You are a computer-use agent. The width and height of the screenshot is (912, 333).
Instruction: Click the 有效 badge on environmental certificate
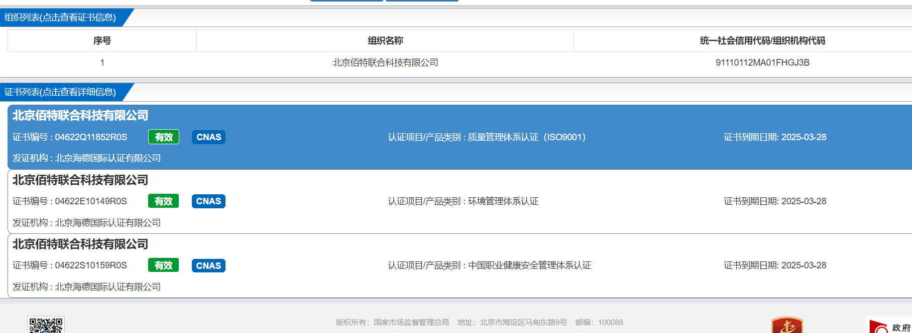coord(164,201)
